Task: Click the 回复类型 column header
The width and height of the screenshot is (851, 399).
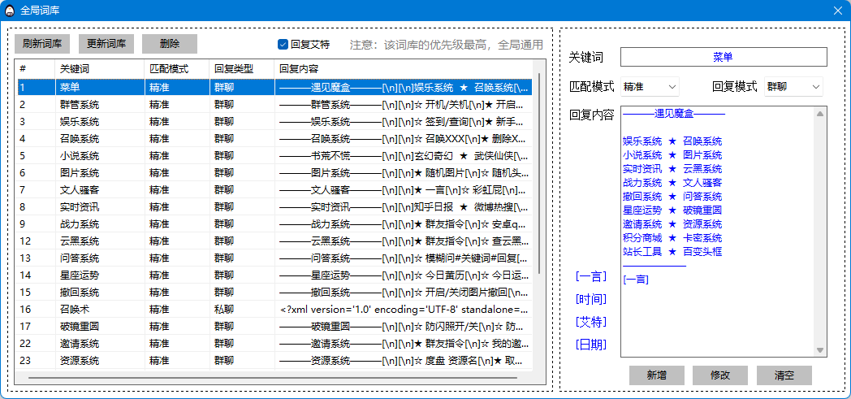Action: coord(242,69)
